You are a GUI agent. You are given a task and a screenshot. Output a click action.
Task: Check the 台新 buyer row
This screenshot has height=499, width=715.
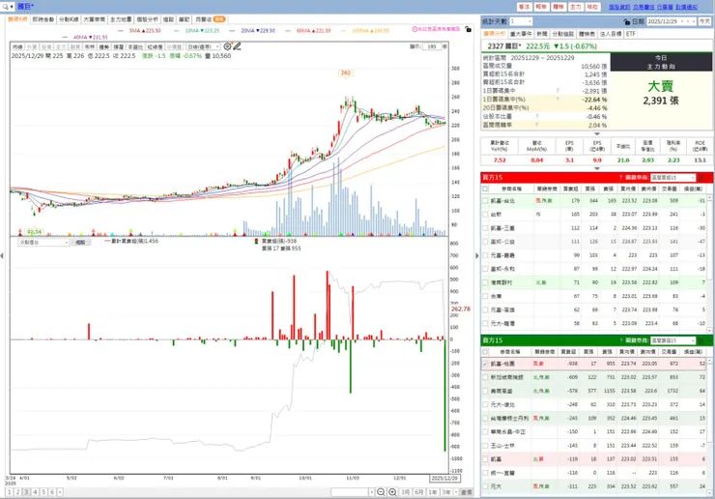tap(485, 214)
